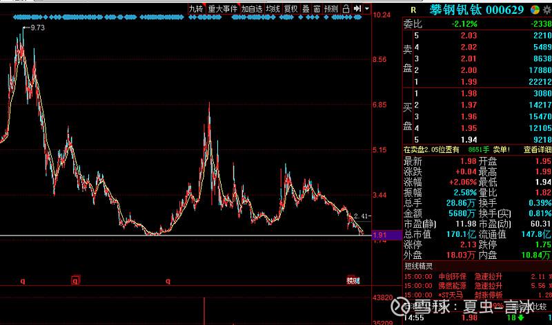Open the colorful pie chart icon
Screen dimensions: 552x325
click(535, 10)
